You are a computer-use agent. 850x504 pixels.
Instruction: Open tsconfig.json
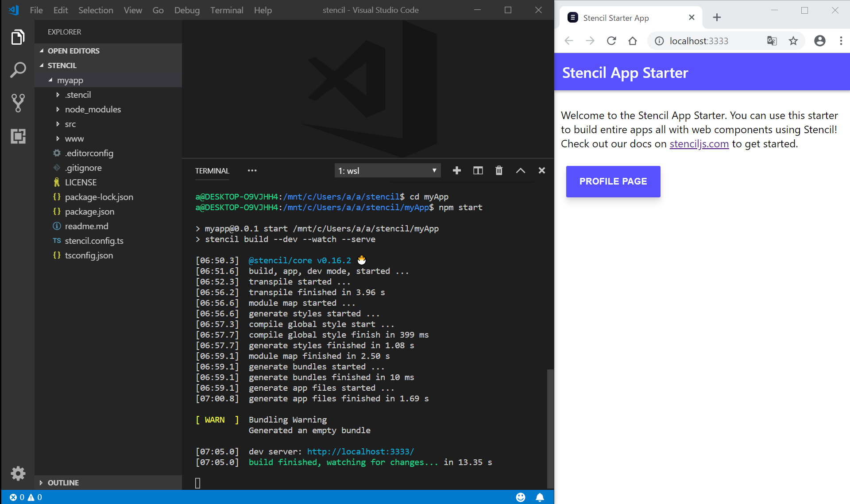pos(108,255)
